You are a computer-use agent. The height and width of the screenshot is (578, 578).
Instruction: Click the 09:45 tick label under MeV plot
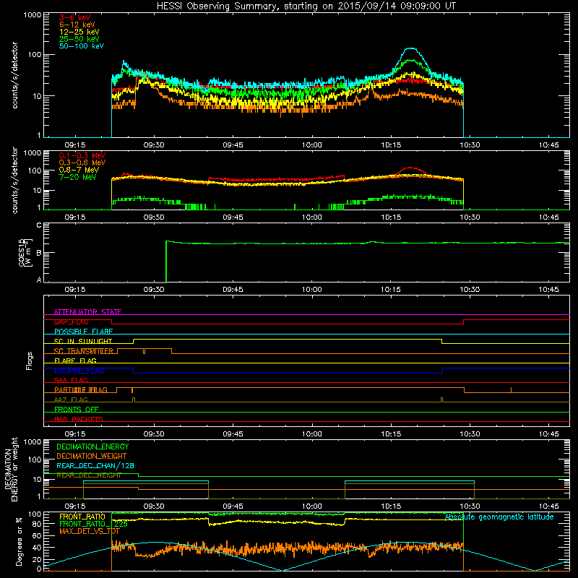(x=233, y=217)
